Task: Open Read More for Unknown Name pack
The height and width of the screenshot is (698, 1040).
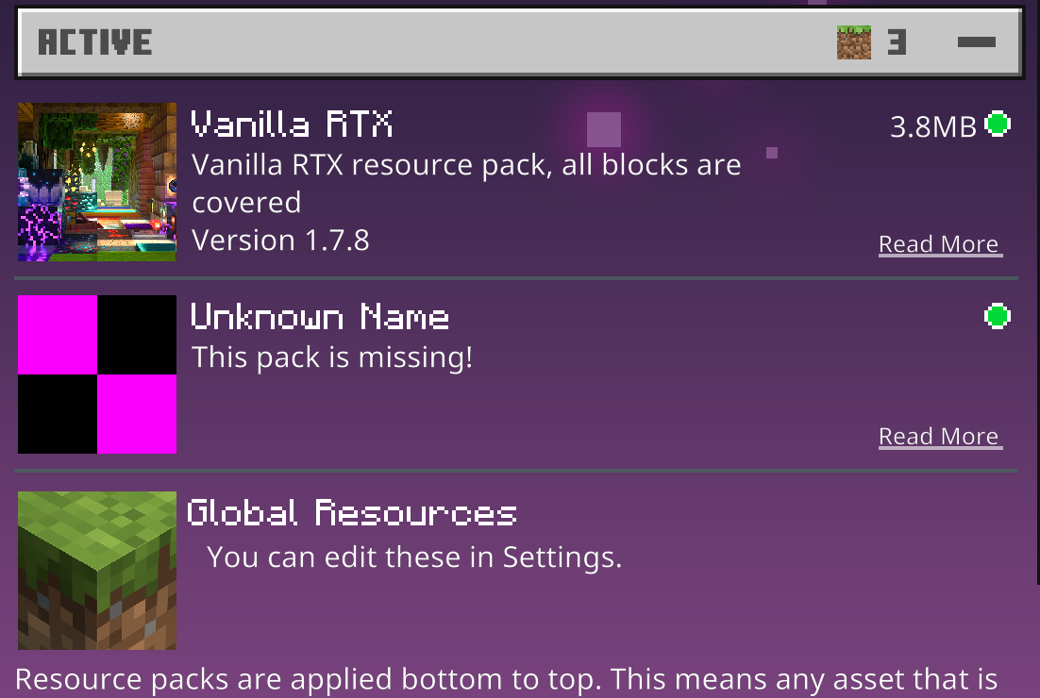Action: click(938, 437)
